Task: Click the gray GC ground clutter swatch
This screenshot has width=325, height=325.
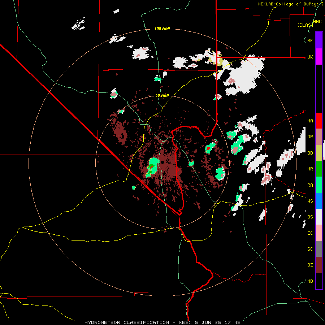Action: tap(319, 249)
